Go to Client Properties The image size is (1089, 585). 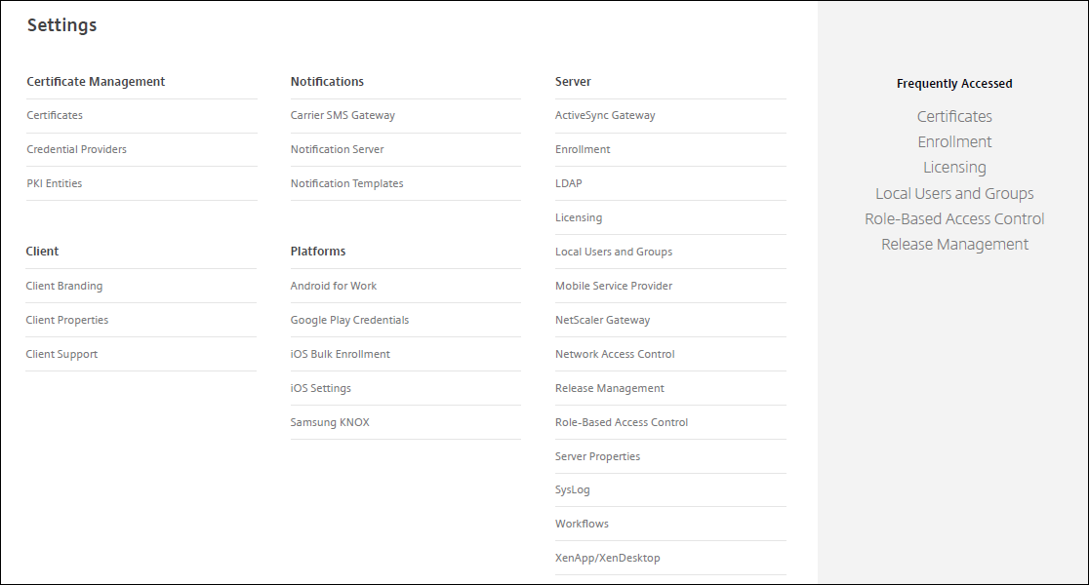tap(67, 320)
